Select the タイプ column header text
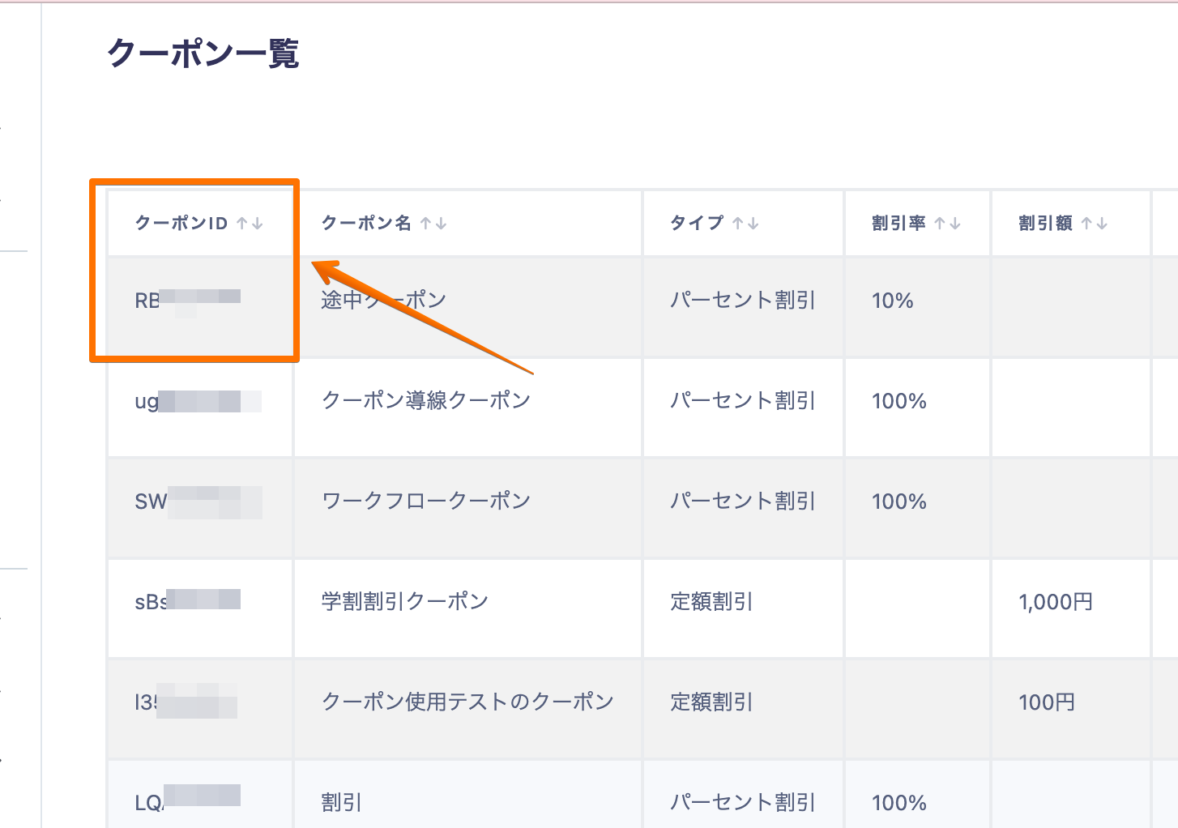 pyautogui.click(x=697, y=224)
